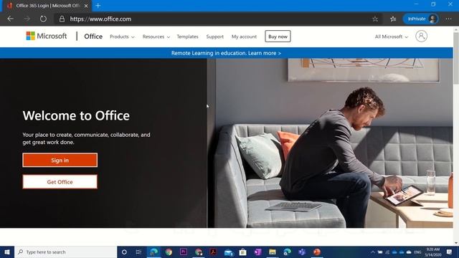Image resolution: width=459 pixels, height=258 pixels.
Task: Open PowerPoint from taskbar
Action: (x=317, y=252)
